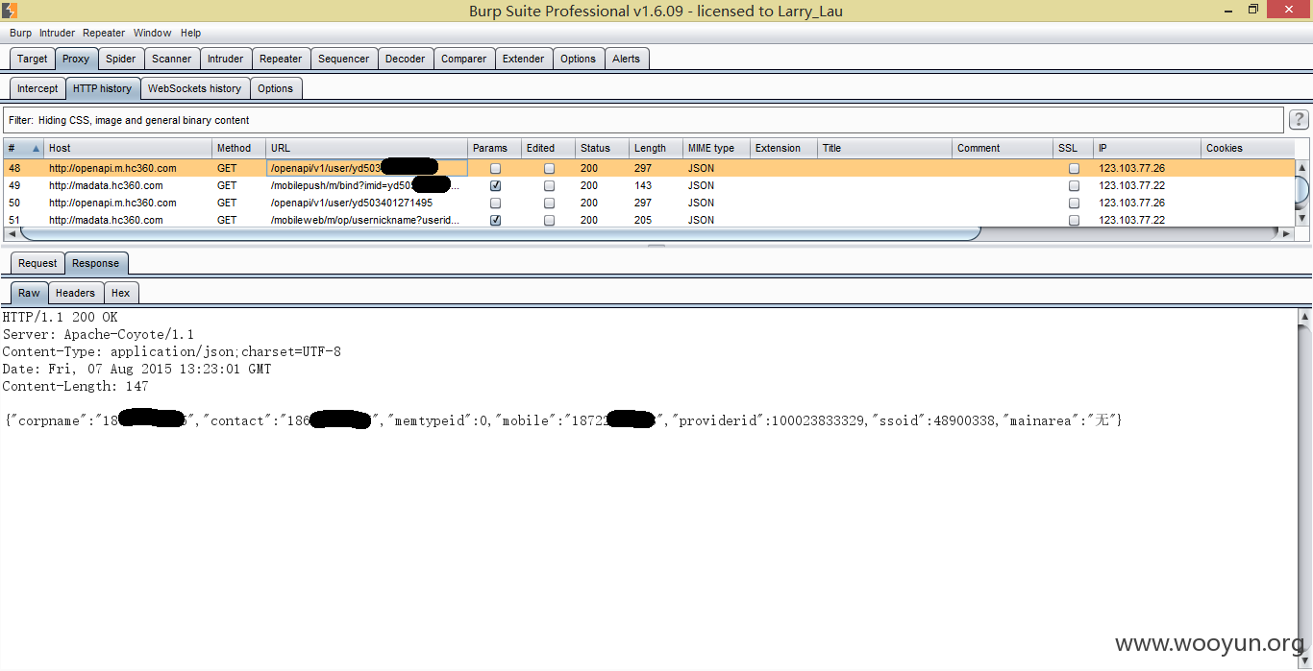Open the main Options tab

(579, 59)
